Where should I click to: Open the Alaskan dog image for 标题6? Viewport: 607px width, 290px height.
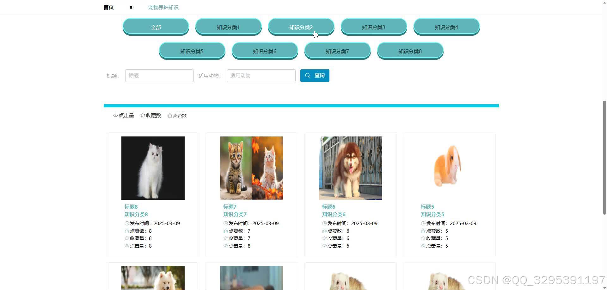[351, 168]
